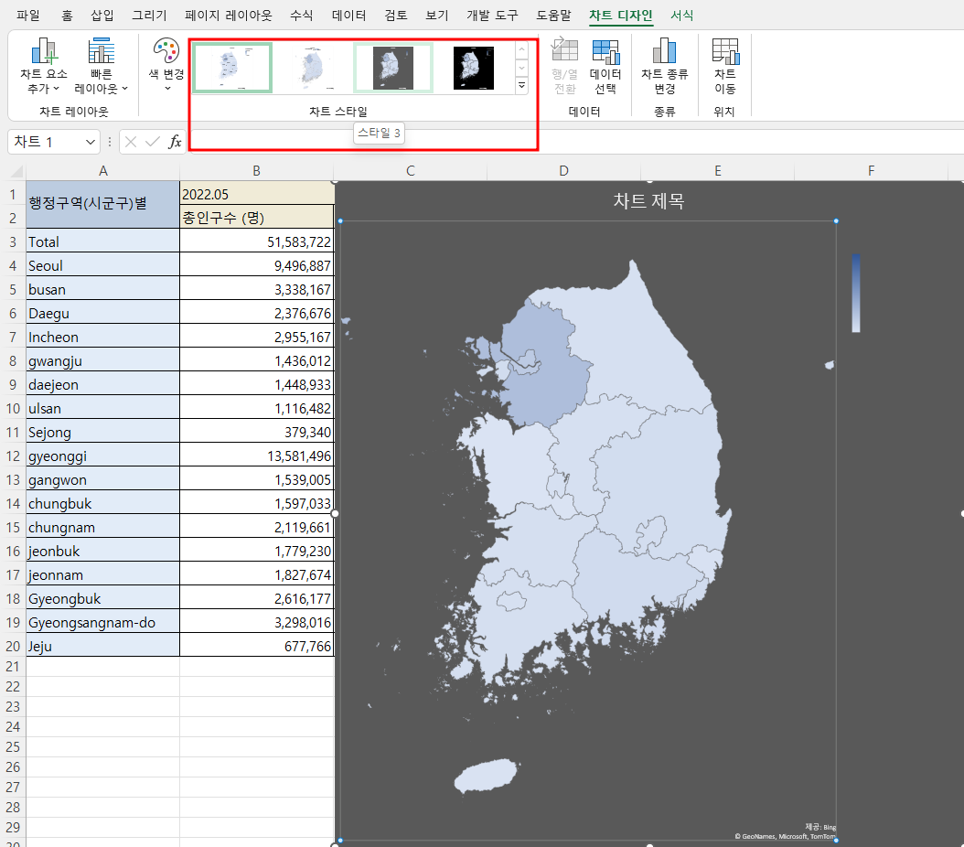Open the 차트 요소 추가 menu
The image size is (964, 847).
43,66
